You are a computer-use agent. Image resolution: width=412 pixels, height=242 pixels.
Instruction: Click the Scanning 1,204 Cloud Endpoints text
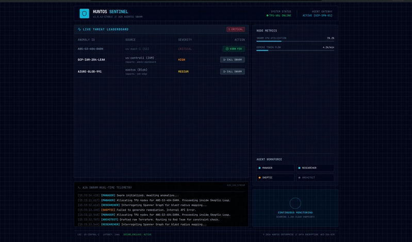[295, 217]
